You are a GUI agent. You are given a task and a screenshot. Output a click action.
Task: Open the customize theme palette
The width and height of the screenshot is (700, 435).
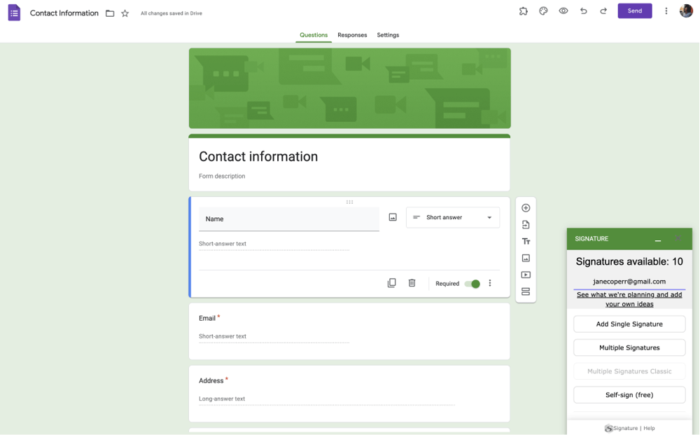pyautogui.click(x=543, y=11)
